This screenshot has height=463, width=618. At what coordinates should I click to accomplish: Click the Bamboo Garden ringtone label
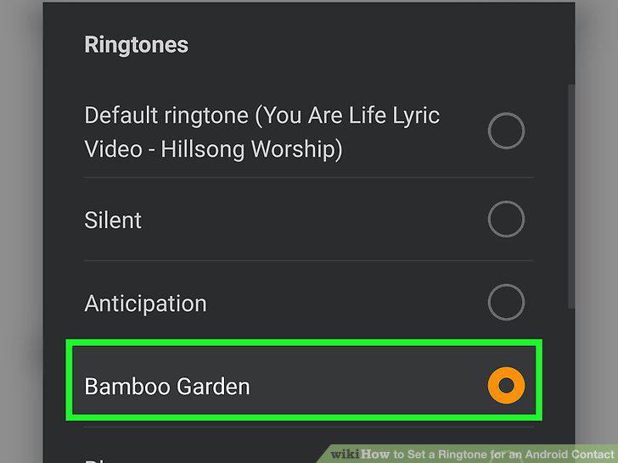tap(167, 386)
